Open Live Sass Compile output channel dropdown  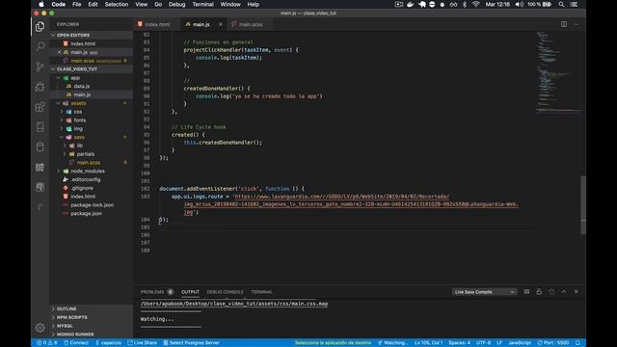(484, 292)
